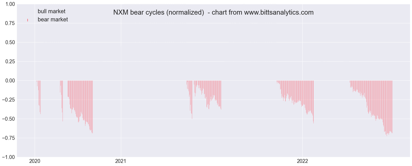Viewport: 412px width, 166px height.
Task: Click the bear market legend marker
Action: pyautogui.click(x=28, y=20)
